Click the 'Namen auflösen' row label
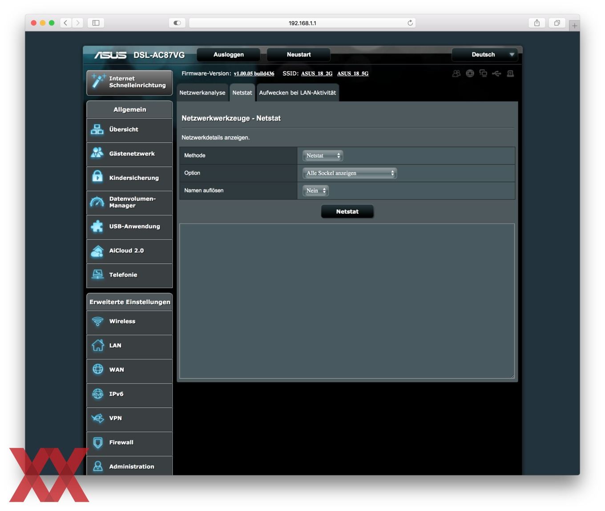 pos(204,191)
